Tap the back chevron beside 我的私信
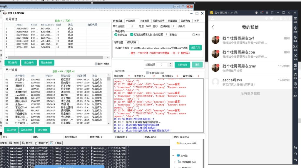Viewport: 301px width, 168px height. tap(213, 27)
